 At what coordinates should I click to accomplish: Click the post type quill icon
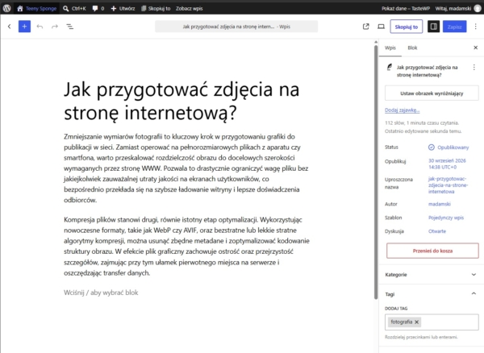pos(390,67)
